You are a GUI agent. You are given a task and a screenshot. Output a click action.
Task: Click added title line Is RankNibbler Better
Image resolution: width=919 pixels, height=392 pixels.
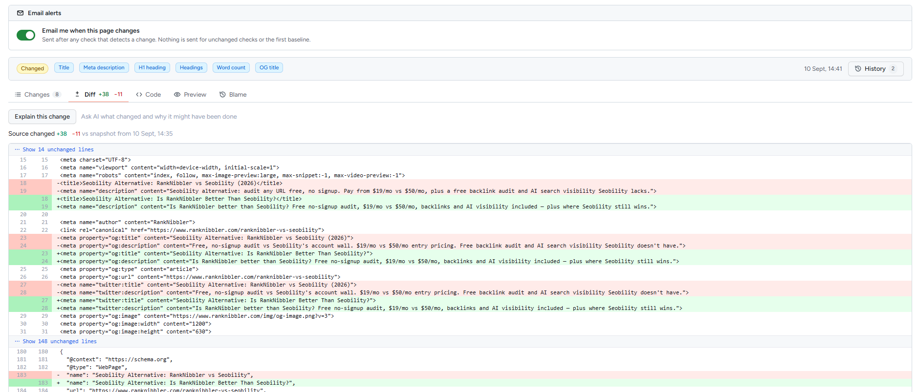click(460, 199)
